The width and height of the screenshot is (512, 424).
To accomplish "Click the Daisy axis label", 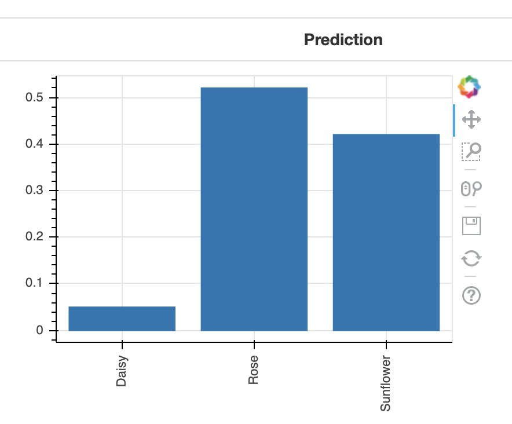I will (x=121, y=371).
